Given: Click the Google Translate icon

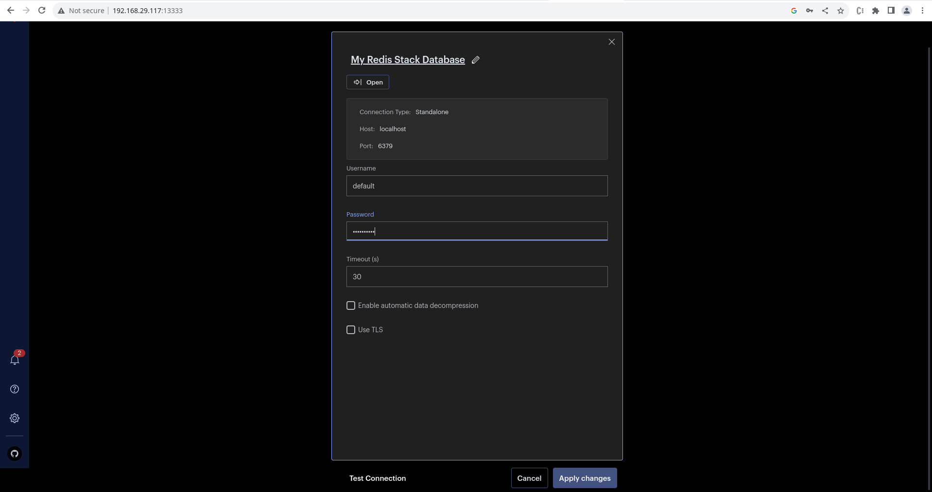Looking at the screenshot, I should (x=794, y=10).
